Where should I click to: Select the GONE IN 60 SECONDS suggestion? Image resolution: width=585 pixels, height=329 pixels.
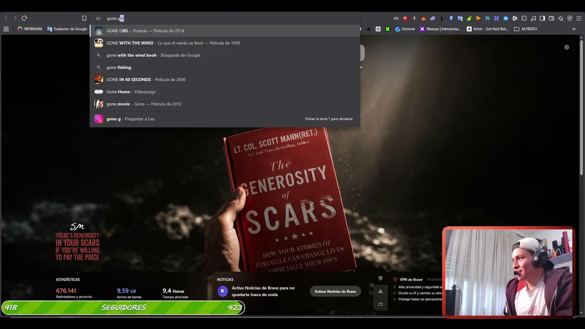pyautogui.click(x=225, y=80)
